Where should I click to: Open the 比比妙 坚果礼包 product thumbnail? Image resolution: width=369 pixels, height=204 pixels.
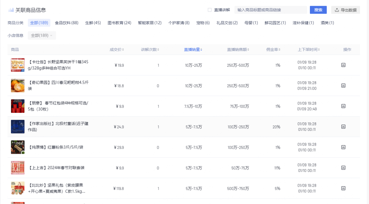18,188
